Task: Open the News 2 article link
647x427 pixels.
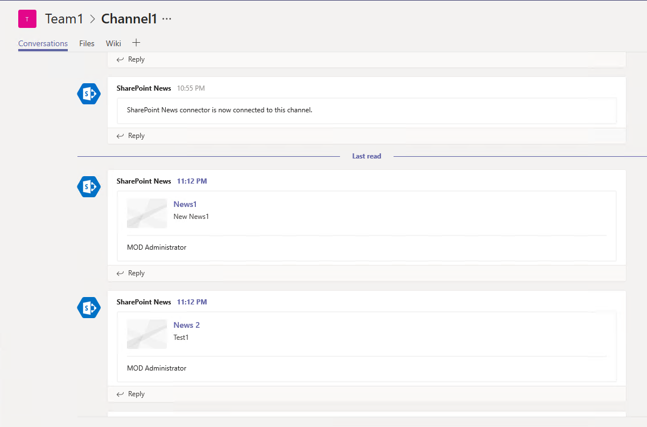Action: [186, 326]
